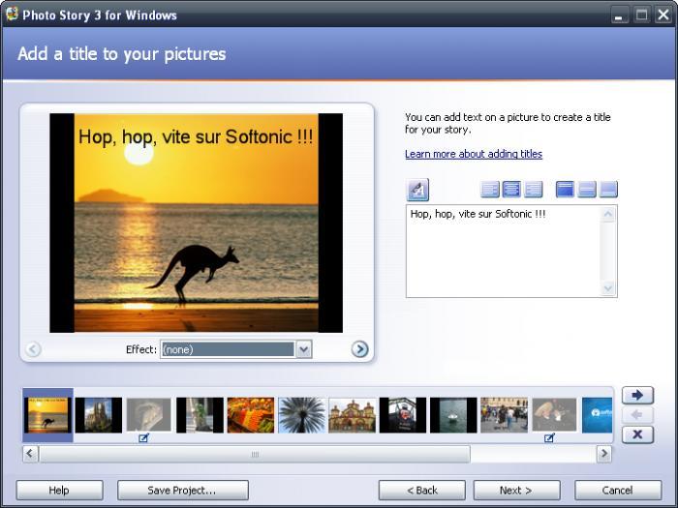Select the ornate red building thumbnail
The image size is (678, 508).
coord(352,415)
